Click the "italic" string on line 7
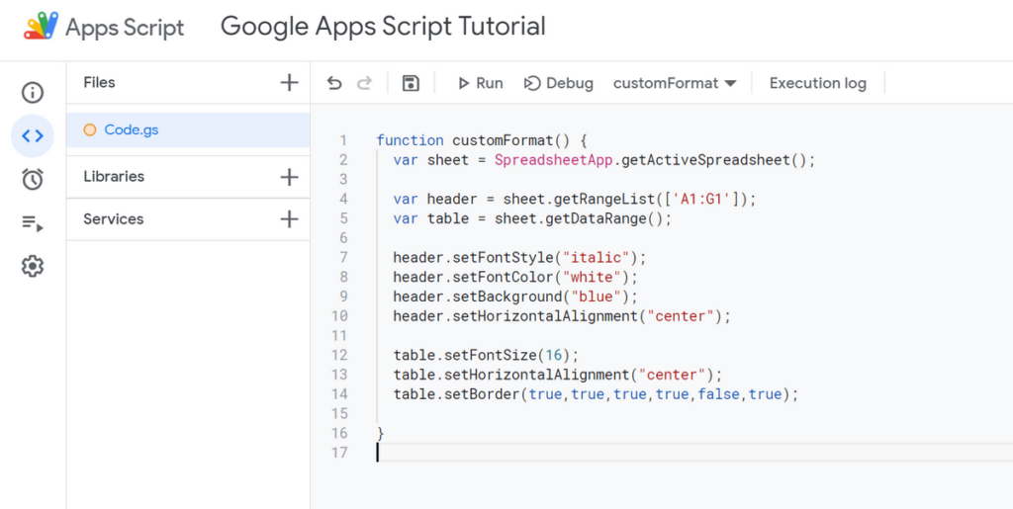This screenshot has width=1013, height=509. [x=597, y=257]
